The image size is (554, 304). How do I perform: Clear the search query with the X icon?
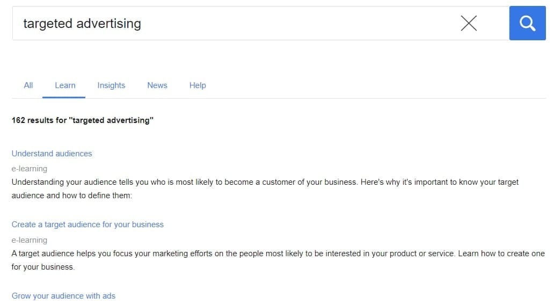[469, 23]
